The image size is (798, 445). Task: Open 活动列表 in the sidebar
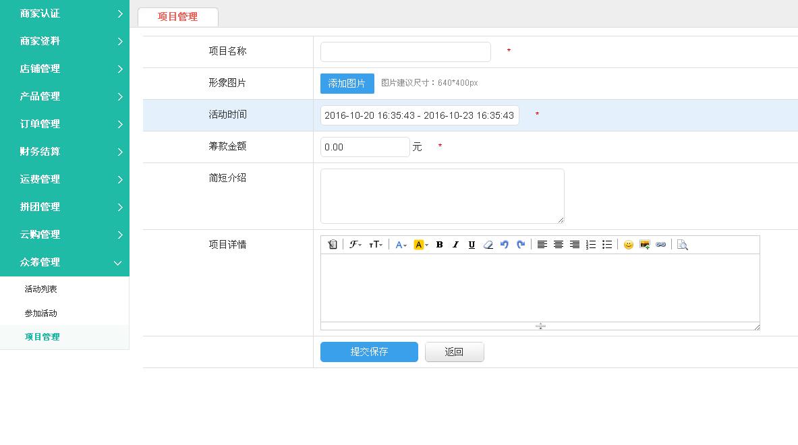point(41,289)
